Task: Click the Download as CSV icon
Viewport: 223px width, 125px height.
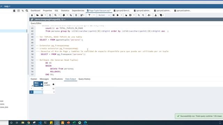Action: pyautogui.click(x=156, y=15)
